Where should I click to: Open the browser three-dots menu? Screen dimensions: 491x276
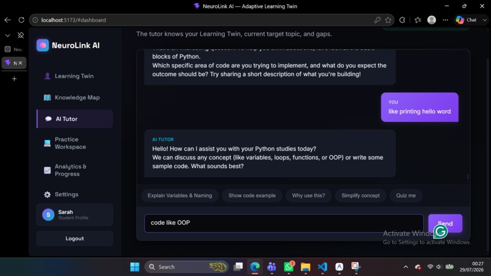pos(445,20)
